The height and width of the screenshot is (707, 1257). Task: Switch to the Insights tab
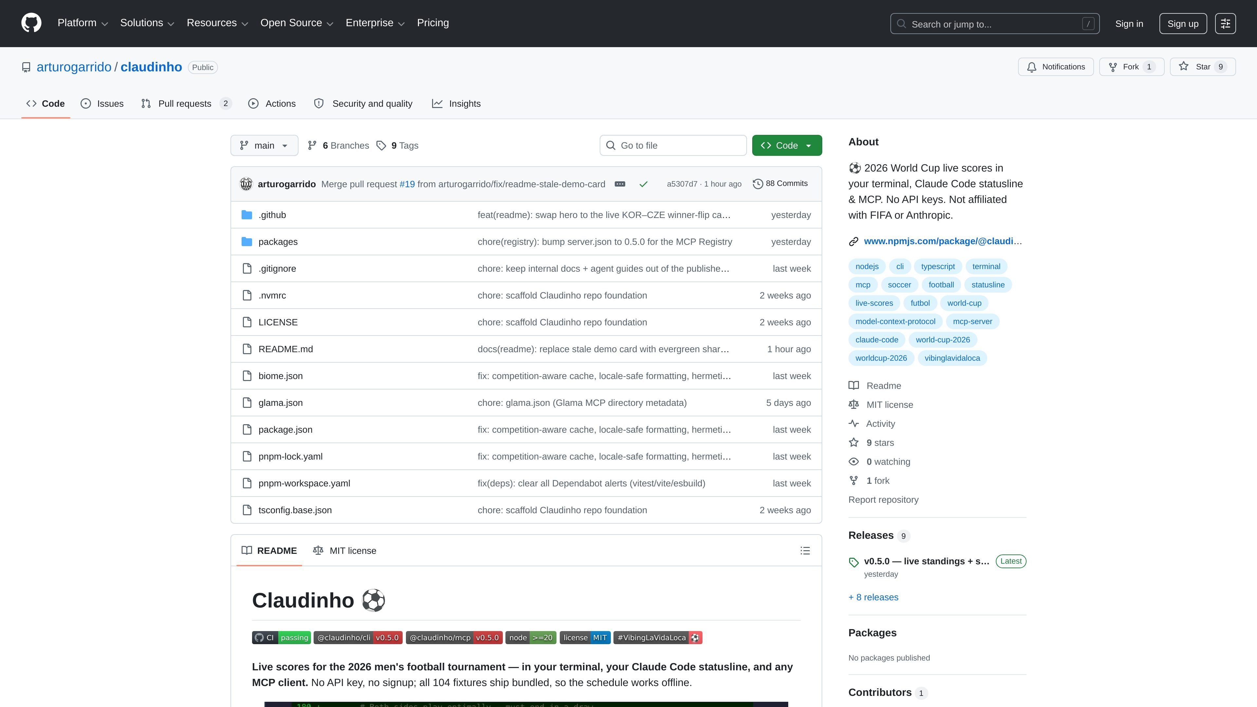(x=456, y=103)
